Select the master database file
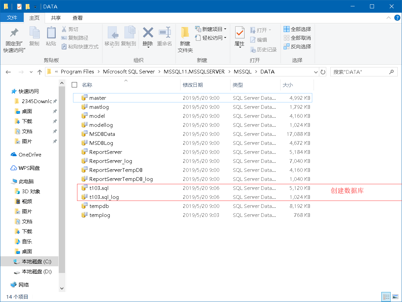The height and width of the screenshot is (302, 402). [192, 98]
